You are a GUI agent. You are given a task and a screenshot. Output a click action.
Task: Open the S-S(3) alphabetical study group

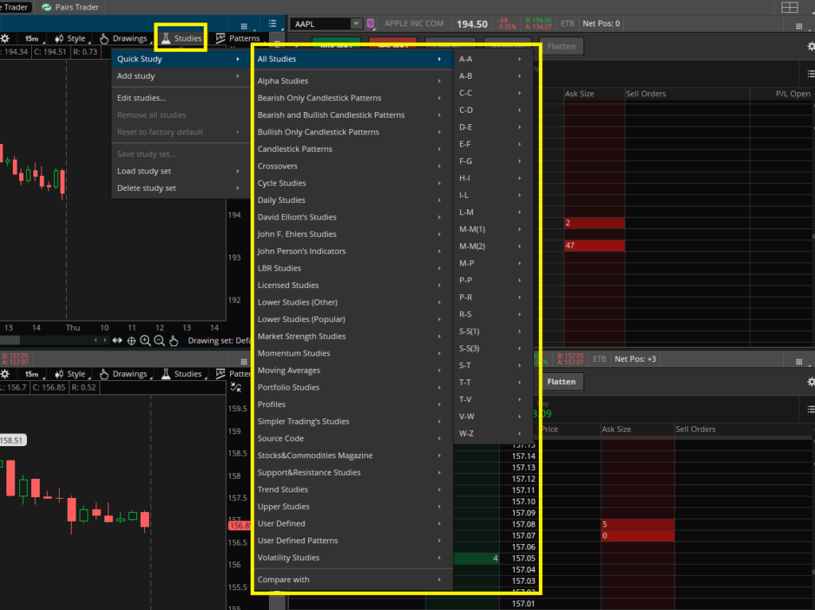(493, 348)
